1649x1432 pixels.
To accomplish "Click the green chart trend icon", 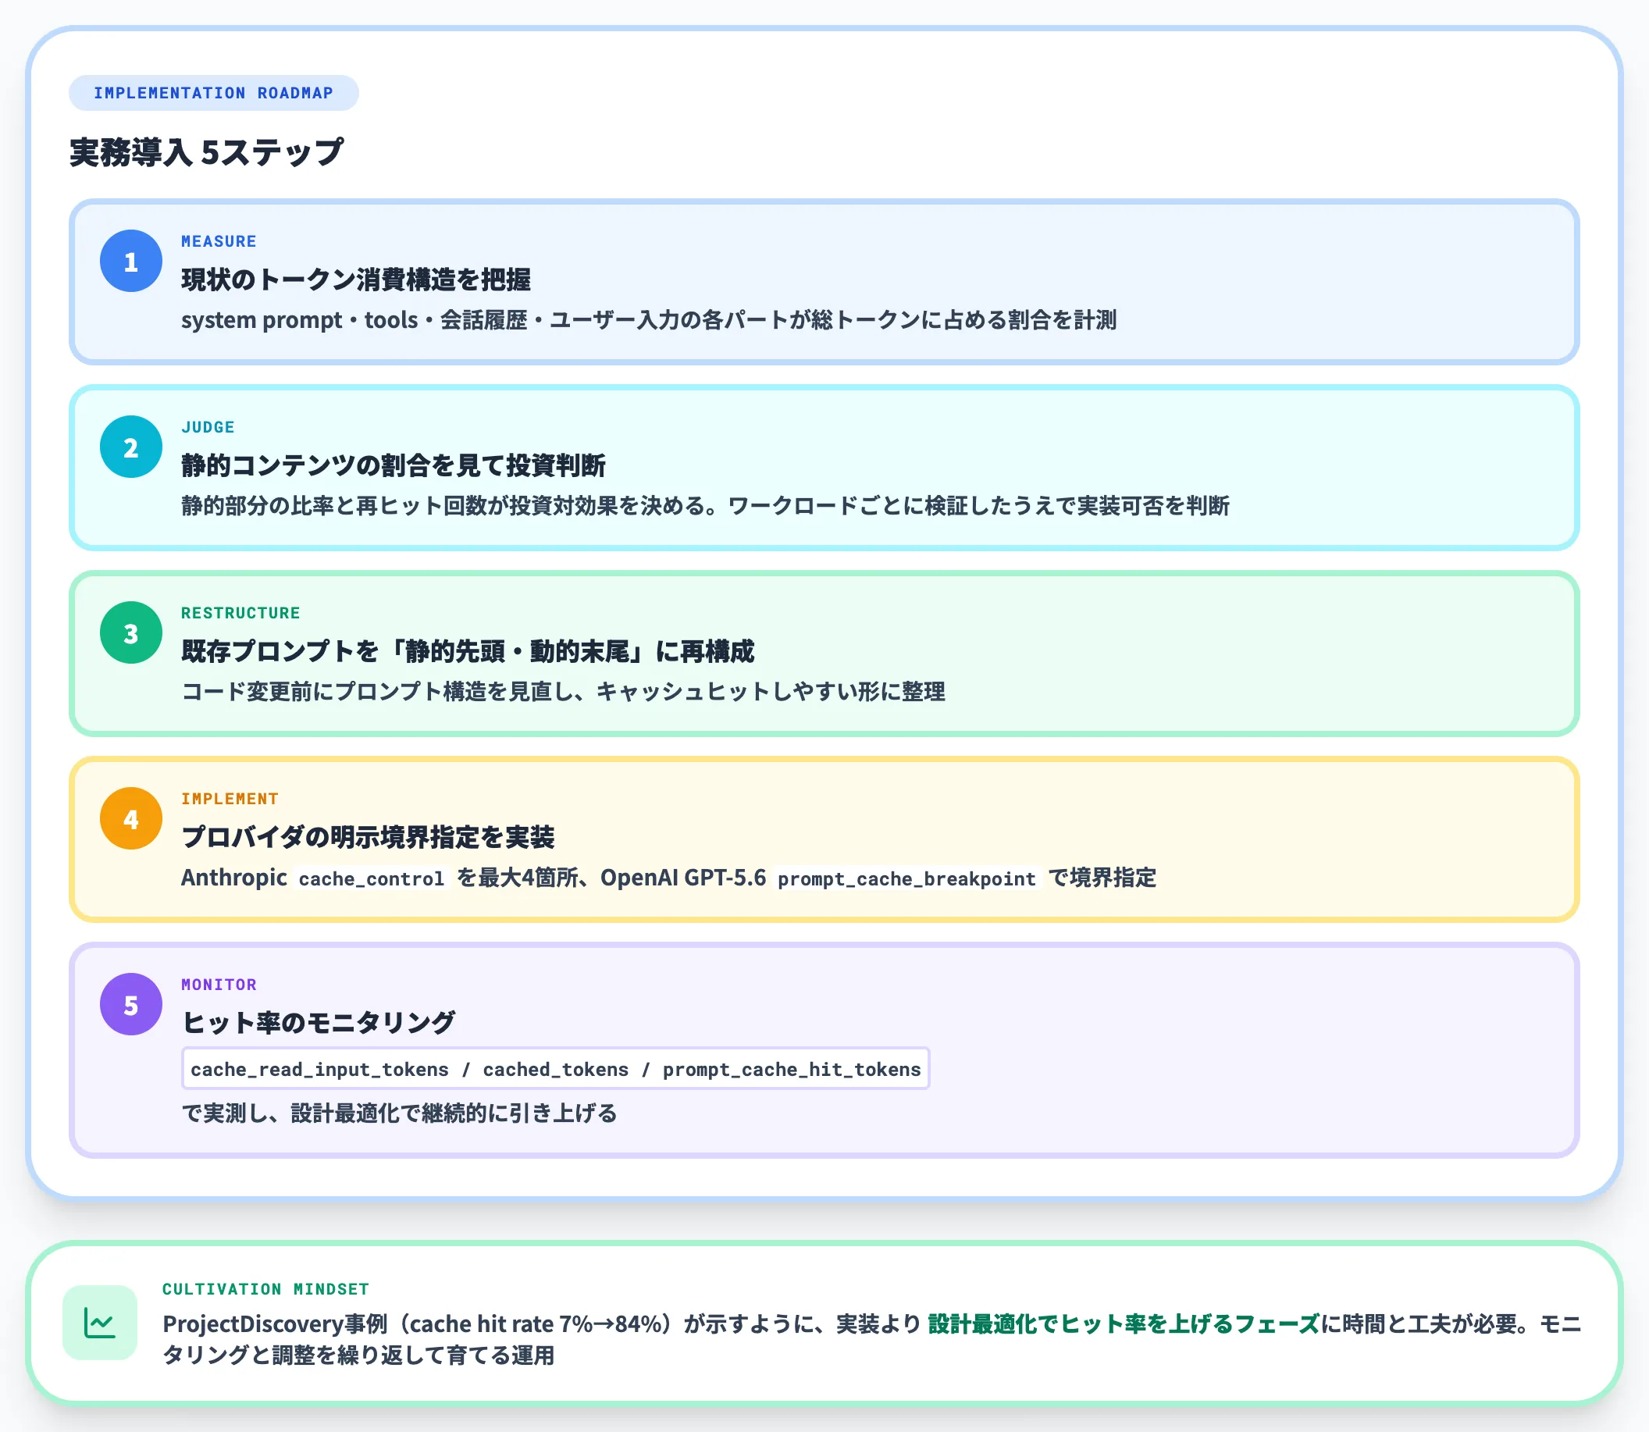I will click(100, 1323).
